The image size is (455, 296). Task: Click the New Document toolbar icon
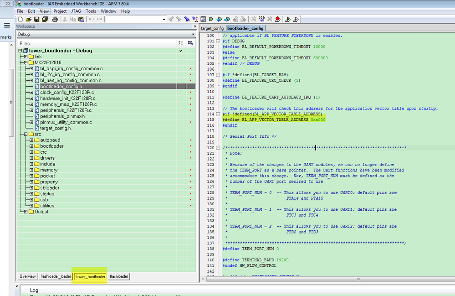pyautogui.click(x=20, y=19)
